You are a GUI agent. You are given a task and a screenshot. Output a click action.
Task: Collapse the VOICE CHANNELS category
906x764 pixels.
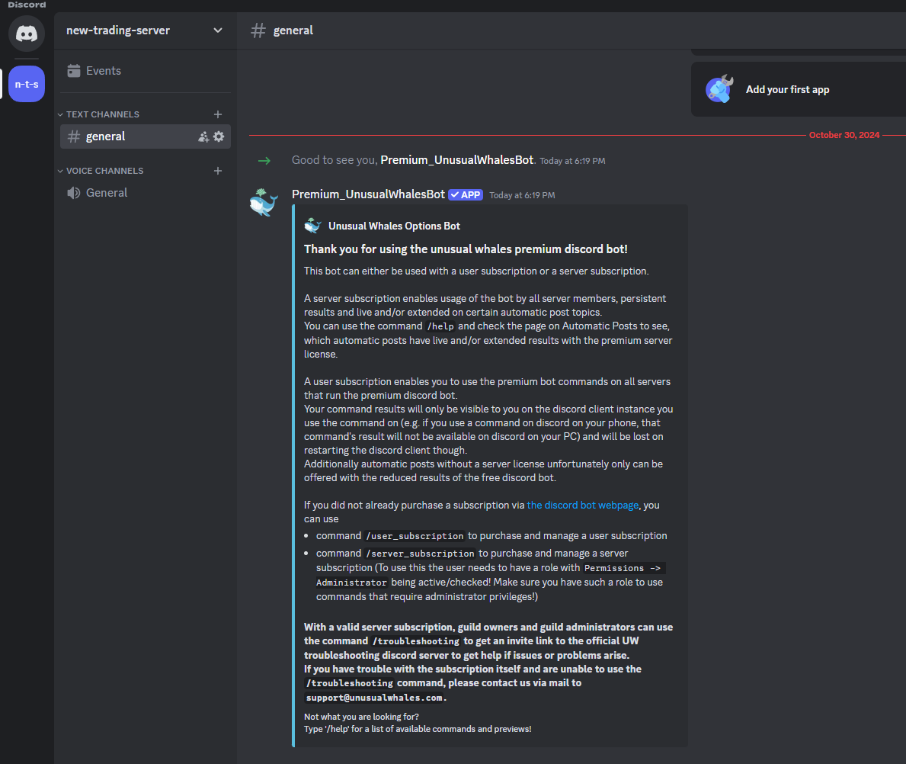[101, 171]
